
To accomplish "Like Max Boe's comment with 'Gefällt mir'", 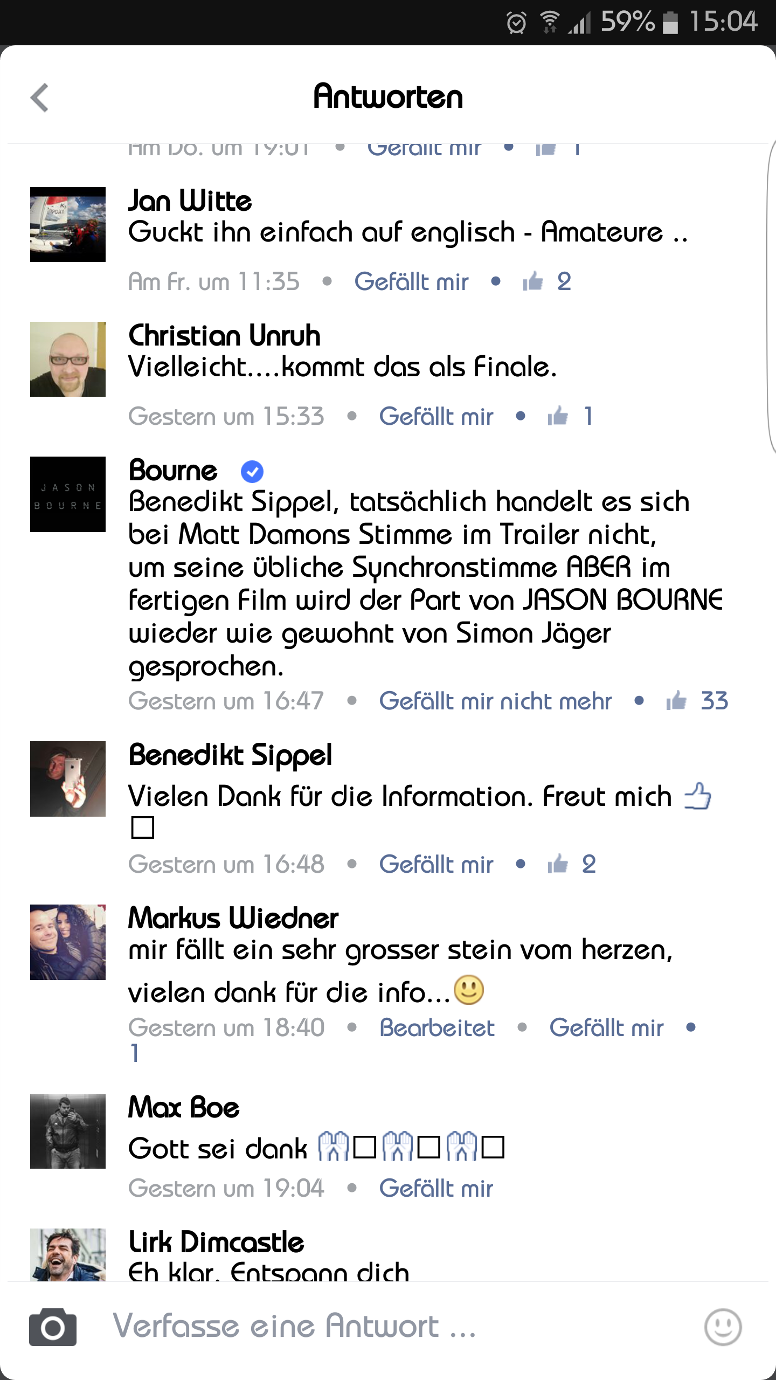I will pyautogui.click(x=436, y=1188).
